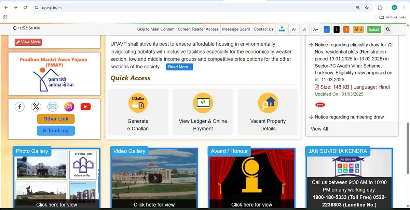This screenshot has height=210, width=410.
Task: Open View Ledger & Online Payment icon
Action: (203, 103)
